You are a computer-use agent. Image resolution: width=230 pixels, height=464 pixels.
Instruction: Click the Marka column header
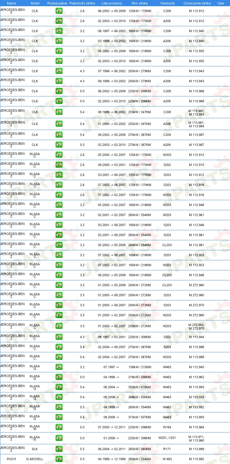pyautogui.click(x=11, y=3)
